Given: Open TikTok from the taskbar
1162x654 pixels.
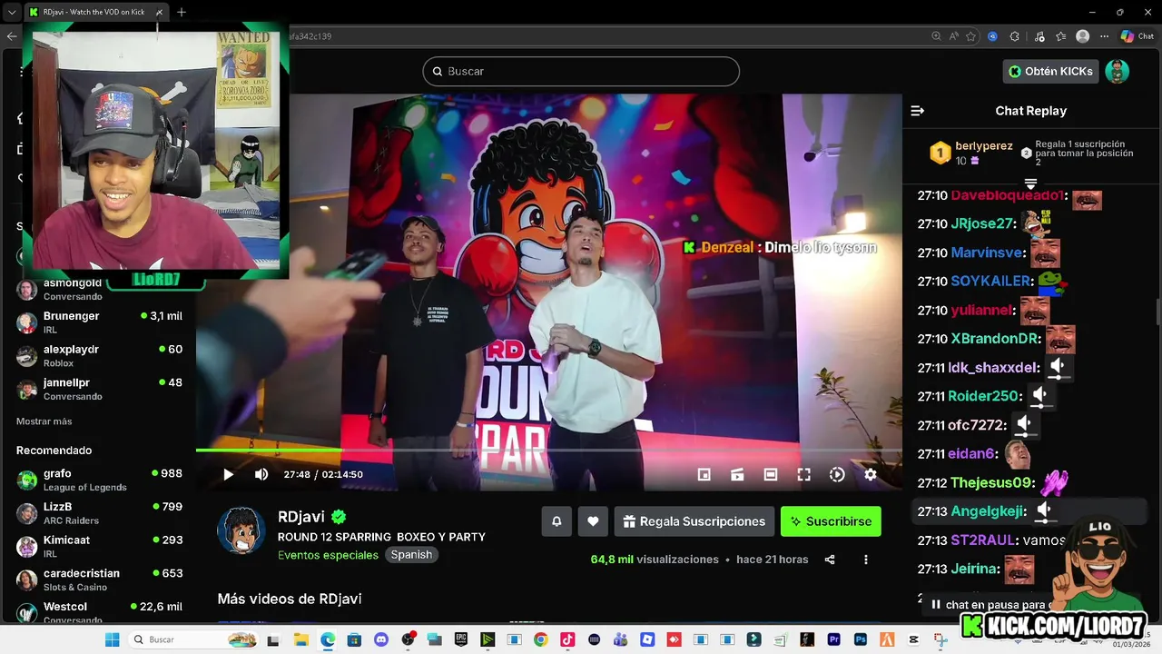Looking at the screenshot, I should [x=567, y=639].
